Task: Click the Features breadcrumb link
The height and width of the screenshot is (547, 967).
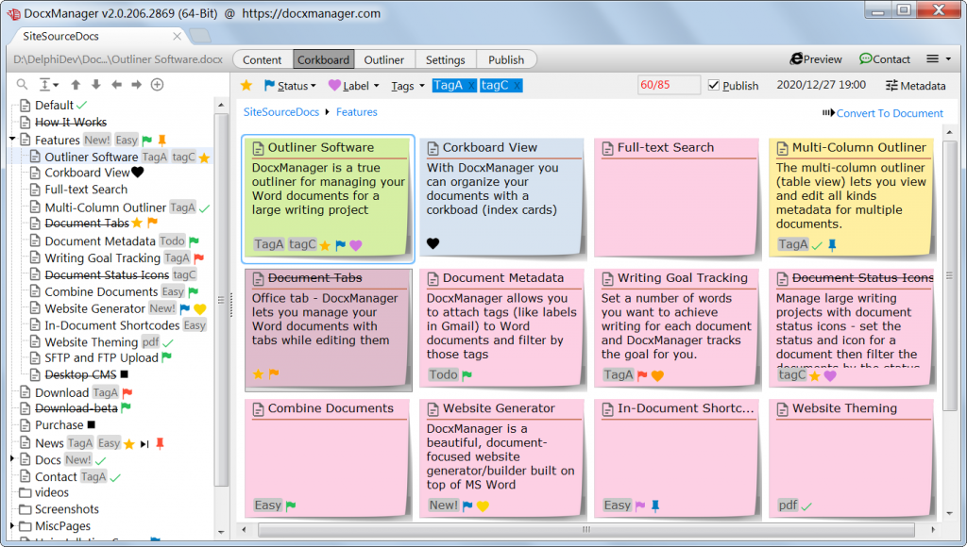Action: click(356, 112)
